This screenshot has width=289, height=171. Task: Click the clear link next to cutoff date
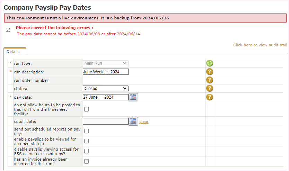[144, 121]
